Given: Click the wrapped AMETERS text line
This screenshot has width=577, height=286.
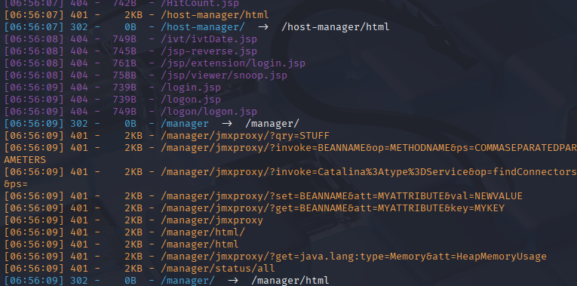Looking at the screenshot, I should pos(25,160).
